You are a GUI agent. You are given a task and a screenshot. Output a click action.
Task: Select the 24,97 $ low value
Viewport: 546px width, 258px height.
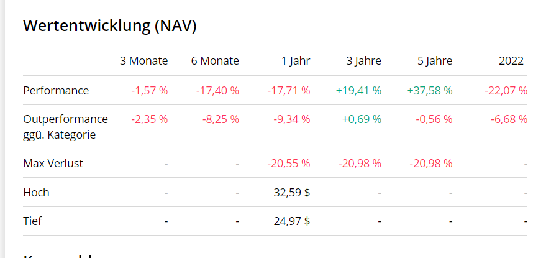(292, 221)
